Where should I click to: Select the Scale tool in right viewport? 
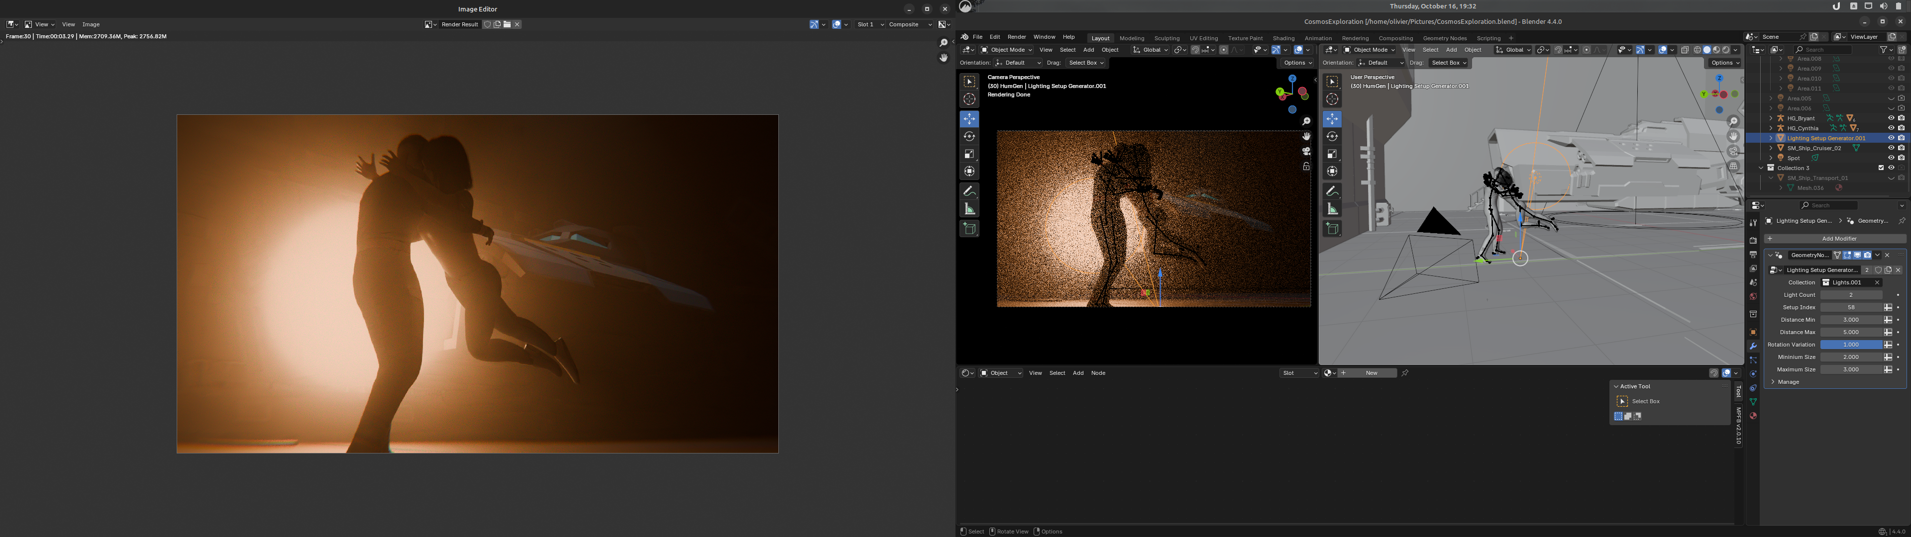click(x=1332, y=154)
